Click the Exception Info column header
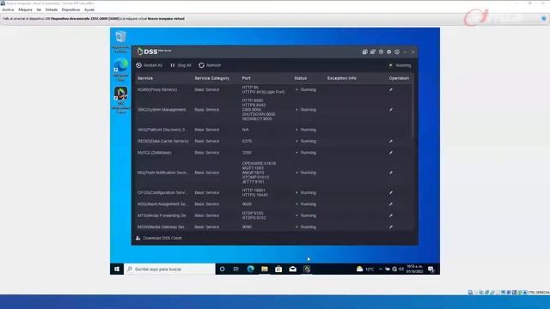 (342, 78)
